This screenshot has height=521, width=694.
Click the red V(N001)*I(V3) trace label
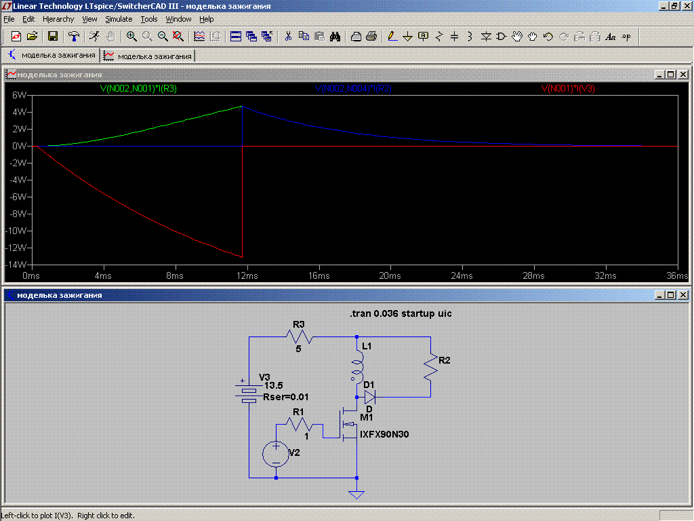pyautogui.click(x=568, y=88)
